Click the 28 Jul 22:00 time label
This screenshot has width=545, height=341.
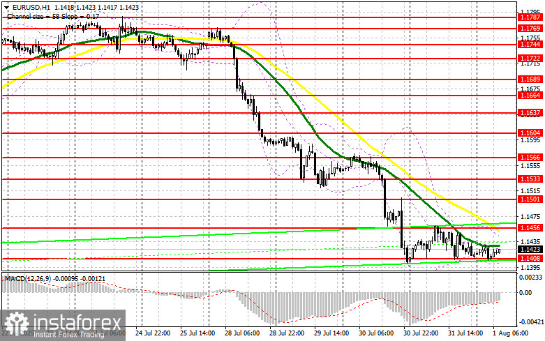point(287,333)
